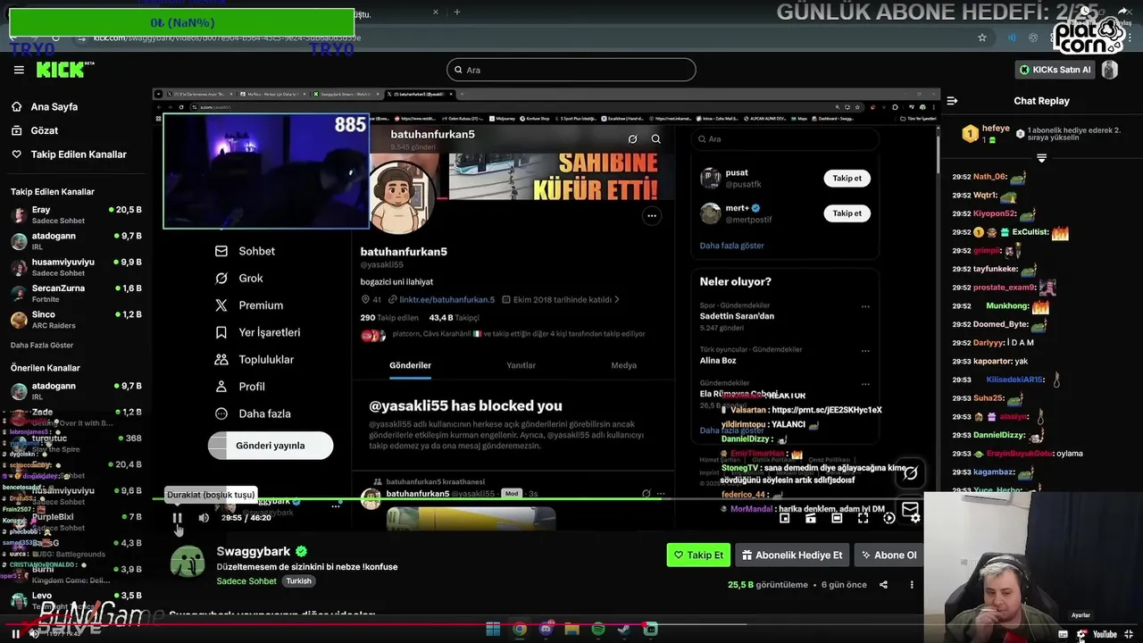Image resolution: width=1143 pixels, height=643 pixels.
Task: Expand Daha Fazla Göster in Kick sidebar
Action: [x=42, y=345]
